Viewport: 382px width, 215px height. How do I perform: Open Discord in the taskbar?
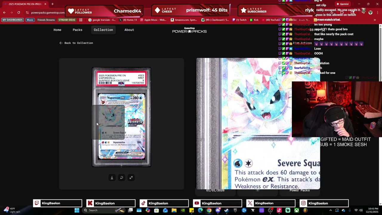tap(218, 210)
